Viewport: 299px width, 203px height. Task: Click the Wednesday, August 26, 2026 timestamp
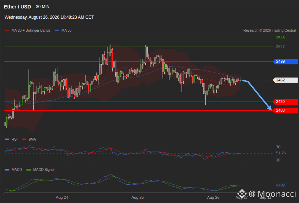click(x=49, y=17)
